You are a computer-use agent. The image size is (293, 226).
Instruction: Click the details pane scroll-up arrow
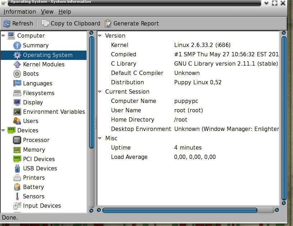tap(284, 33)
